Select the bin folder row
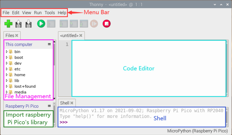 pyautogui.click(x=29, y=52)
